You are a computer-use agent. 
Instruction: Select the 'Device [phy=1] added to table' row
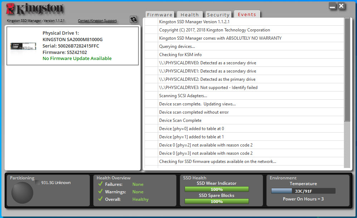click(244, 137)
